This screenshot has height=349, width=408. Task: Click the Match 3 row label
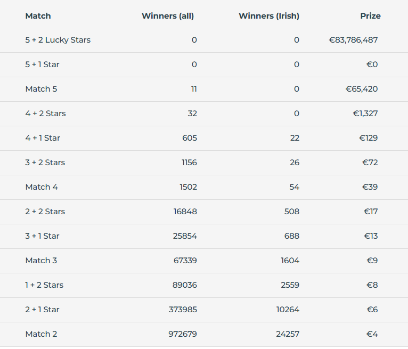tap(41, 260)
